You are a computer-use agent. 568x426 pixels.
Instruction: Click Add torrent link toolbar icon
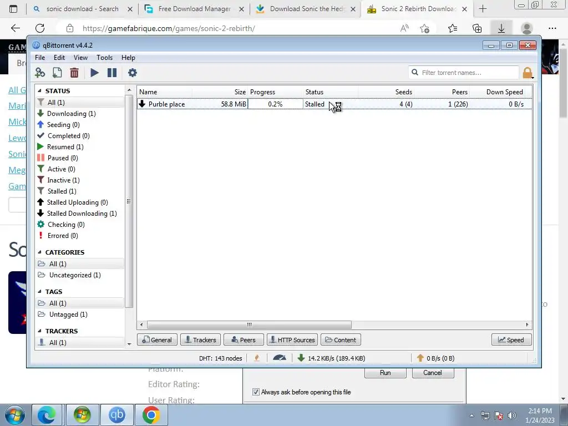tap(40, 73)
